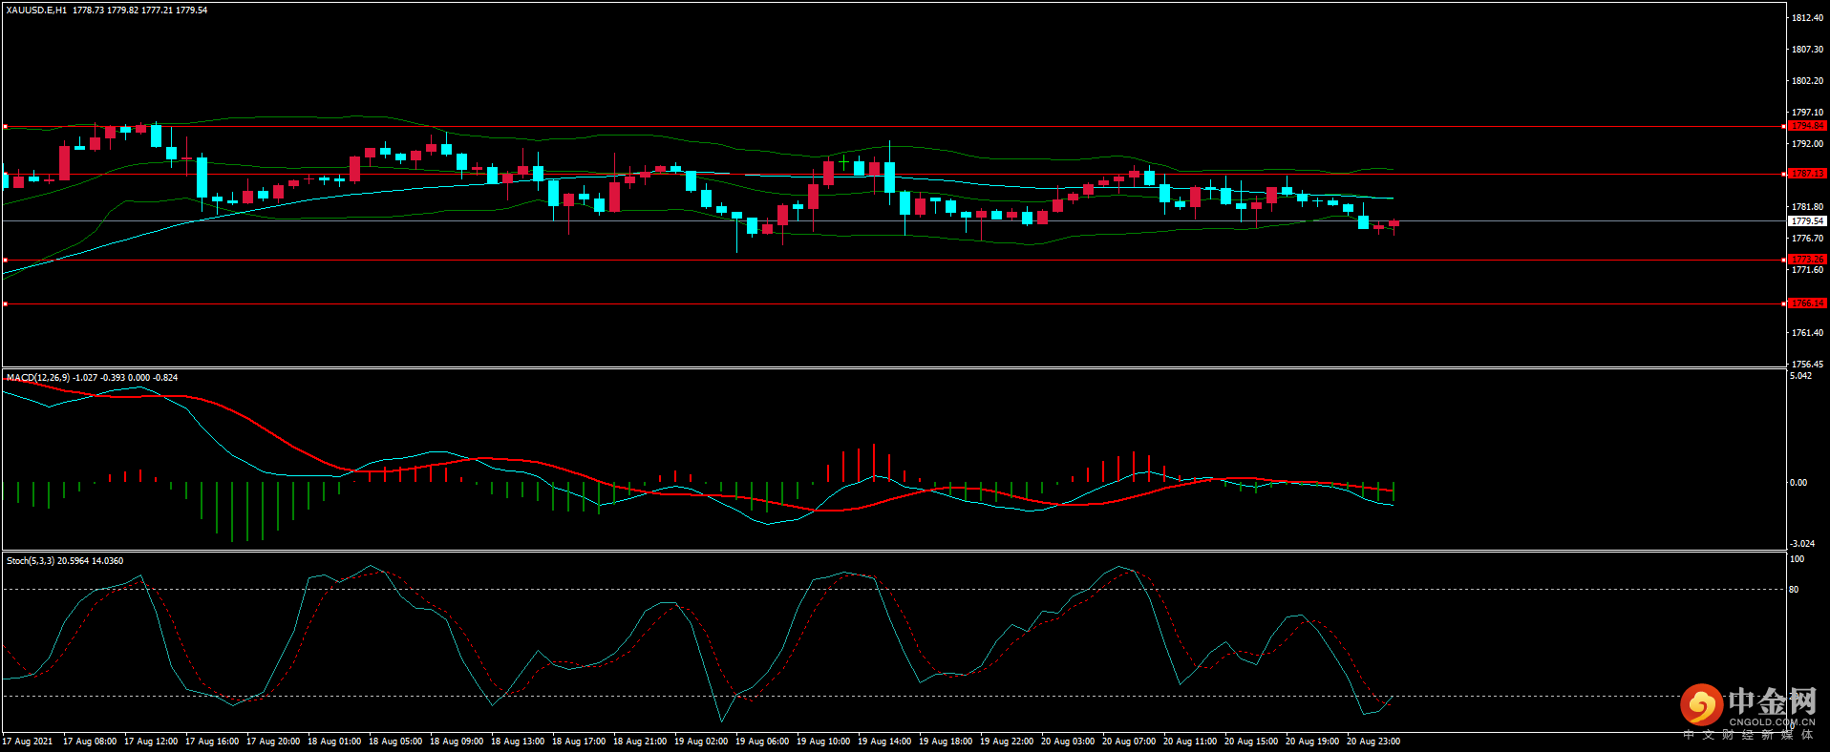Screen dimensions: 1830x752
Task: Click the Stoch(5,3,3) indicator label
Action: (x=31, y=561)
